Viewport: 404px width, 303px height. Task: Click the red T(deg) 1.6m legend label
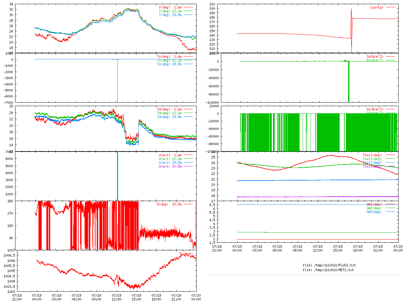170,7
